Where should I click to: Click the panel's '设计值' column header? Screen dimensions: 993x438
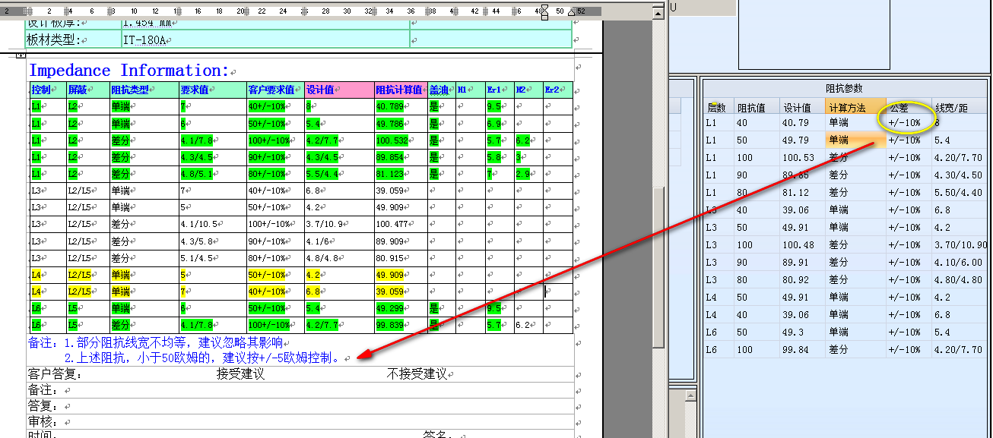802,108
